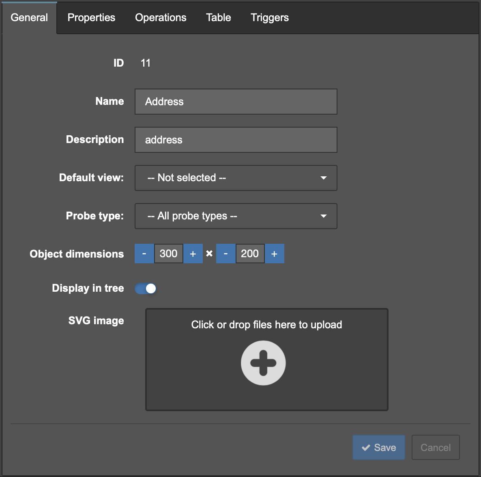481x477 pixels.
Task: Open the Probe type dropdown
Action: pos(236,216)
